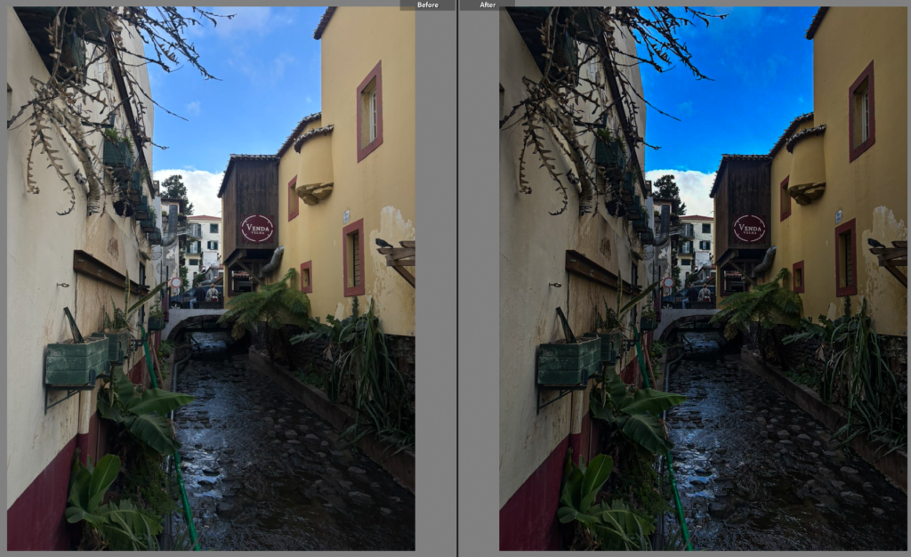Click the After label tab

[x=488, y=4]
